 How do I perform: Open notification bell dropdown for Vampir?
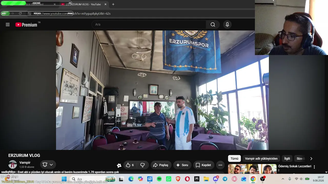(48, 165)
